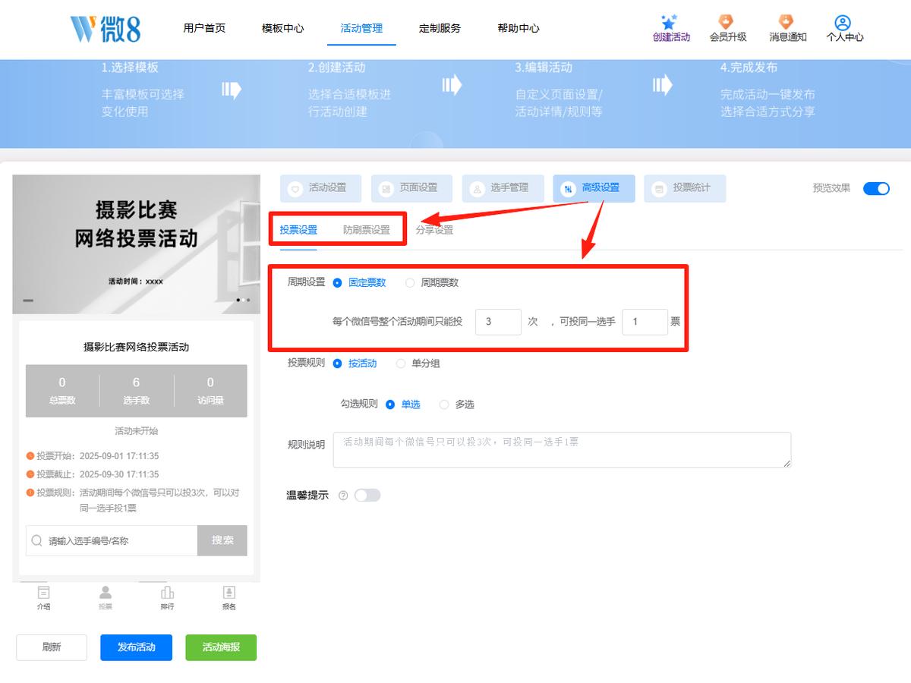Focus the votes-per-WeChat 次 input field
The image size is (911, 683).
pyautogui.click(x=499, y=322)
